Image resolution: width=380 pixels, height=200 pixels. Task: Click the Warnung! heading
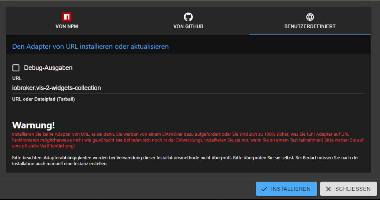[x=33, y=125]
